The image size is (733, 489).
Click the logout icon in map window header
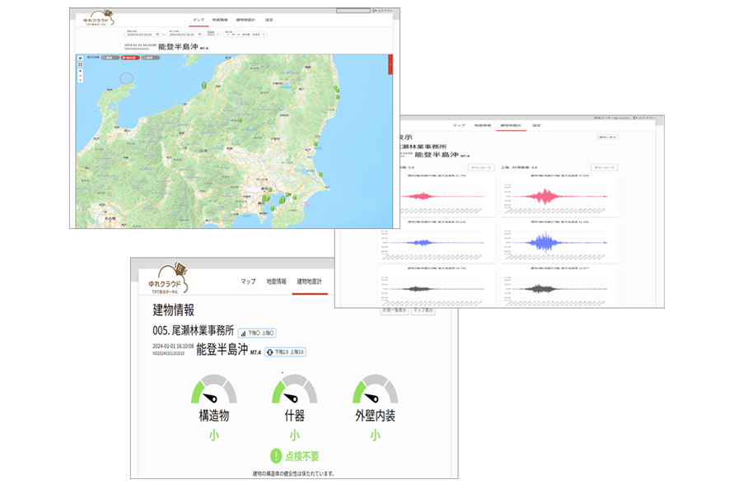tap(374, 11)
